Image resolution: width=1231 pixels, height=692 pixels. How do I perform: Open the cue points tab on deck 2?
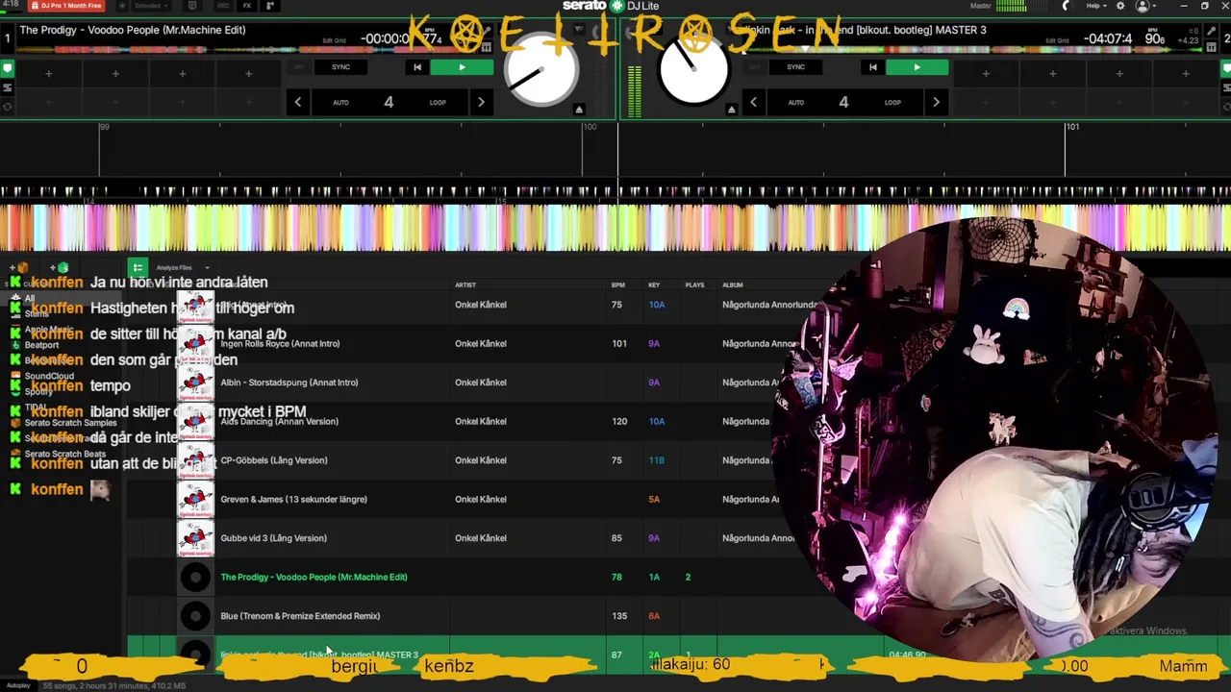1225,69
